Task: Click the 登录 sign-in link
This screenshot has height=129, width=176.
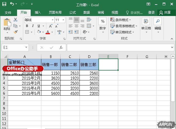Action: (151, 13)
